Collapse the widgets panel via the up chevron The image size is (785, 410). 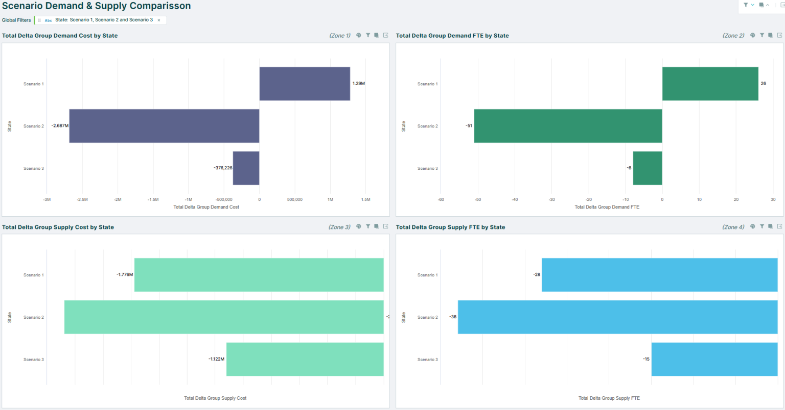[768, 5]
